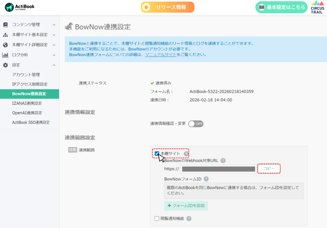Click form name ActiBook-5322-20260218140359
The width and height of the screenshot is (327, 228).
[221, 91]
